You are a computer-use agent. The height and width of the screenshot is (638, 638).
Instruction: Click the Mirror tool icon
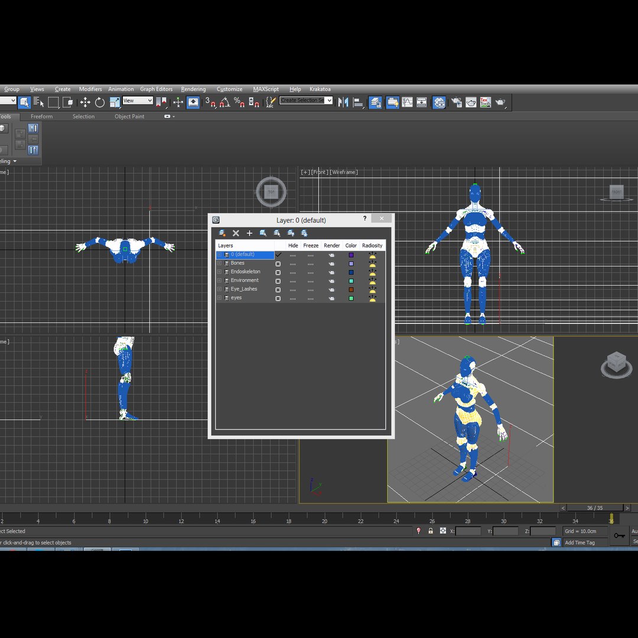point(343,102)
